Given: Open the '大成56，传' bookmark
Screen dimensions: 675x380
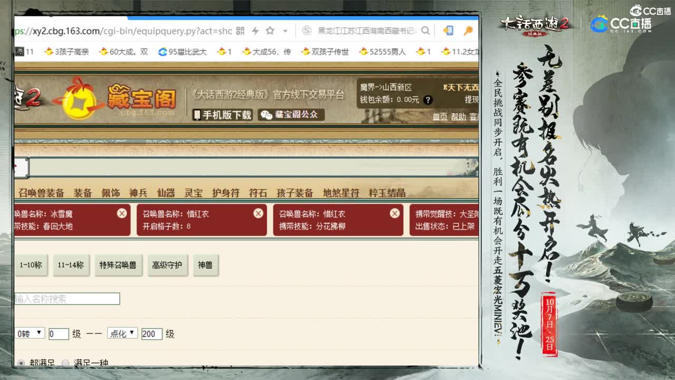Looking at the screenshot, I should [266, 52].
